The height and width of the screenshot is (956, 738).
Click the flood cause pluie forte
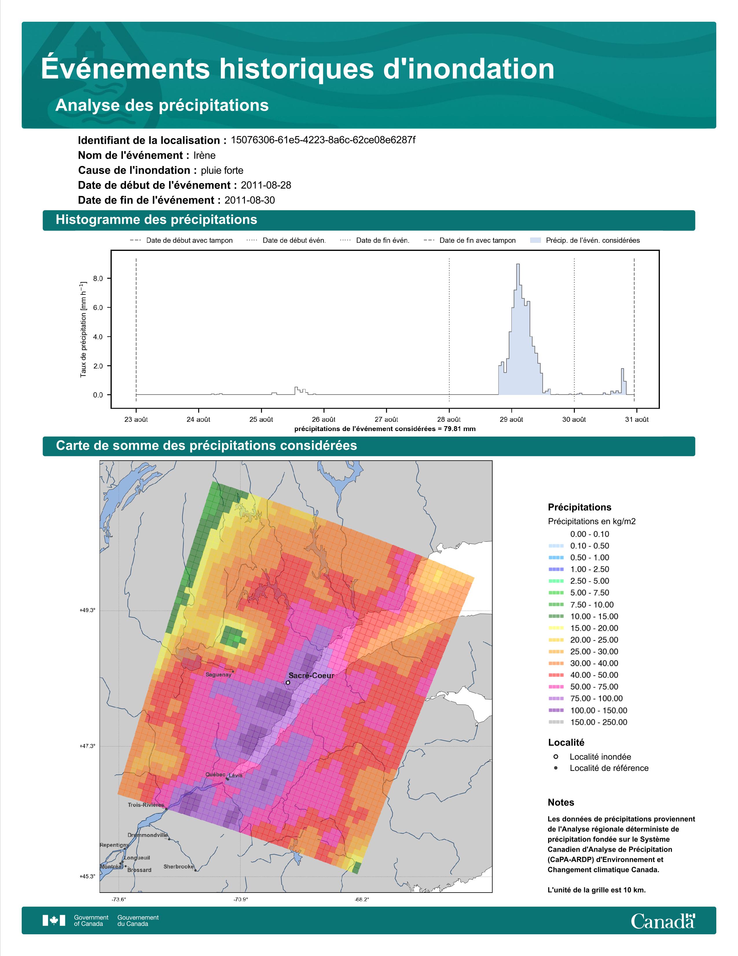[222, 170]
